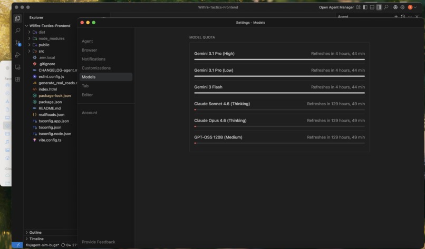Image resolution: width=425 pixels, height=249 pixels.
Task: Open vite.config.ts file
Action: (x=50, y=140)
